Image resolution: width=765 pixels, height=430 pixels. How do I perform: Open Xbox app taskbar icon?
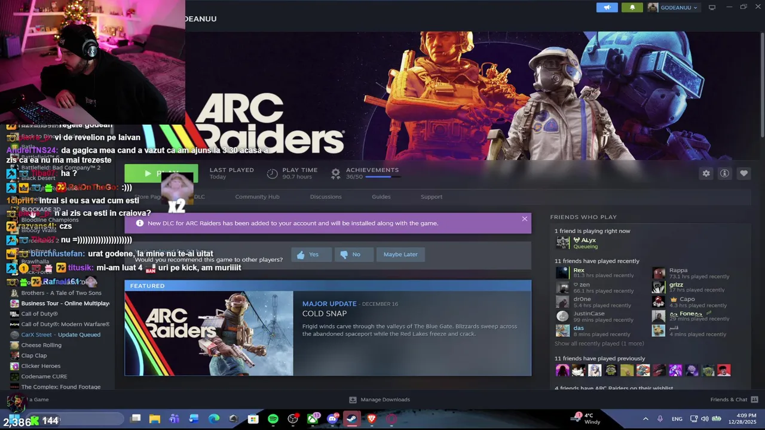pos(313,419)
